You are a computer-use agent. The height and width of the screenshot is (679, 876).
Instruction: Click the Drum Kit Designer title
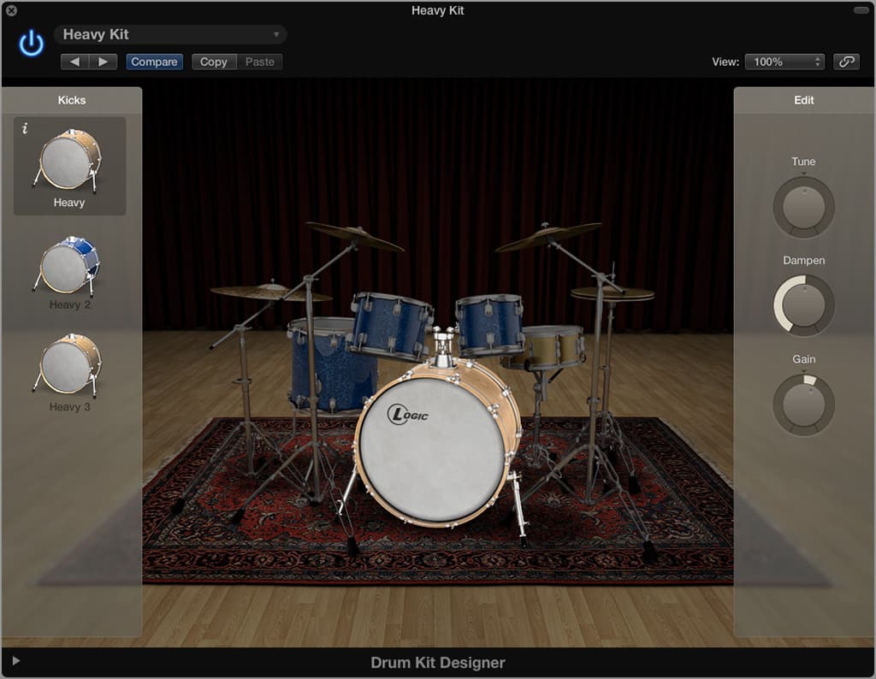coord(437,663)
